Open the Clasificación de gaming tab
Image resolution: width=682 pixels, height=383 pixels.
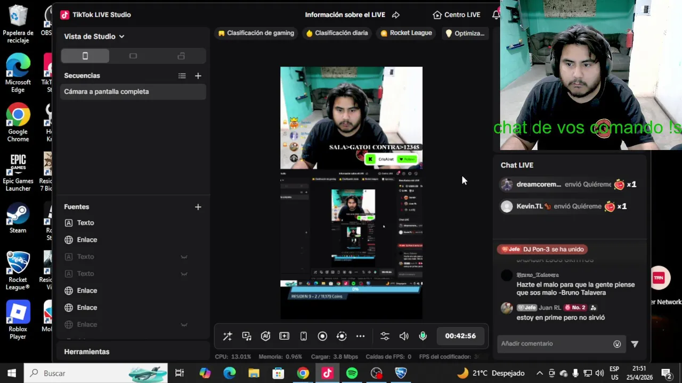(256, 33)
